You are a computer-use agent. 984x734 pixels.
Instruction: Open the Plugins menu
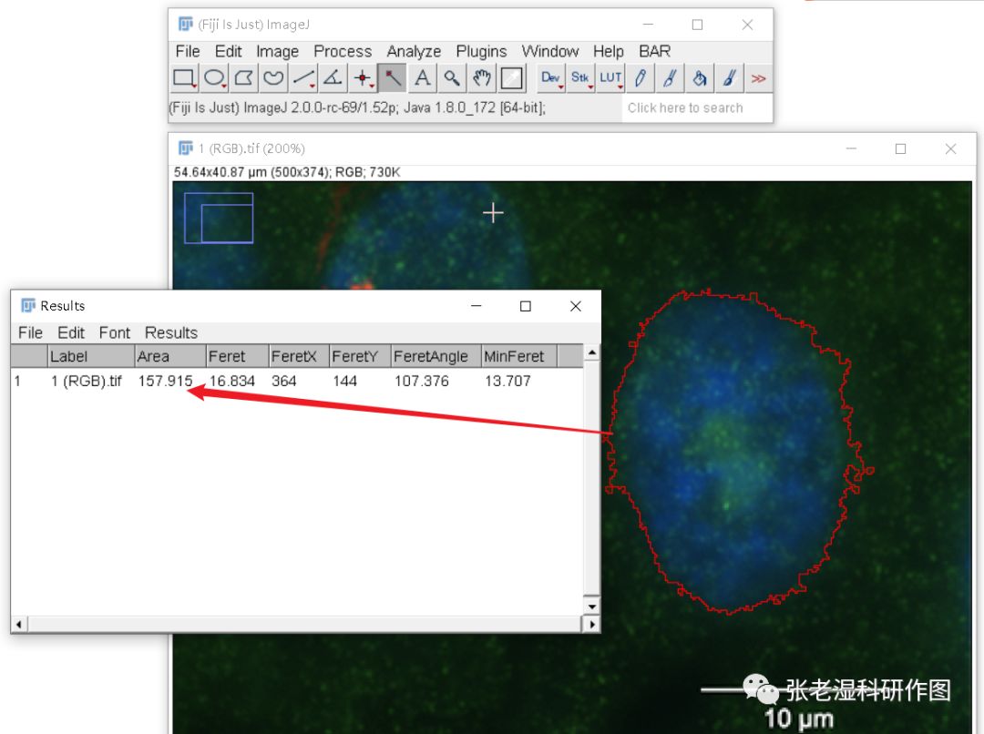481,51
